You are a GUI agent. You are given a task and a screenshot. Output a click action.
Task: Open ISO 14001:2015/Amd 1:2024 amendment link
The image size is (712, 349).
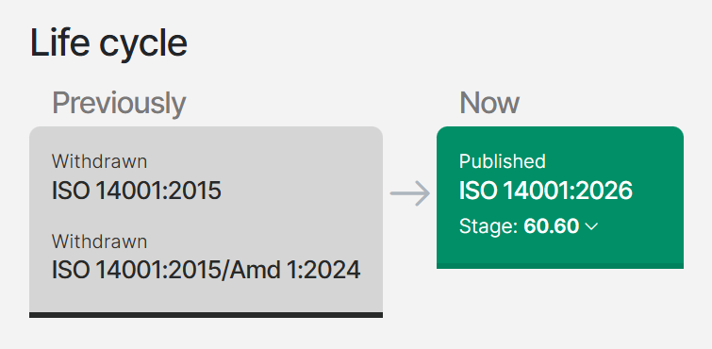(x=207, y=271)
